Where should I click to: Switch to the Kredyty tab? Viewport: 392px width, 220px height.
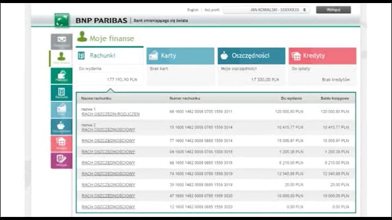pyautogui.click(x=322, y=56)
